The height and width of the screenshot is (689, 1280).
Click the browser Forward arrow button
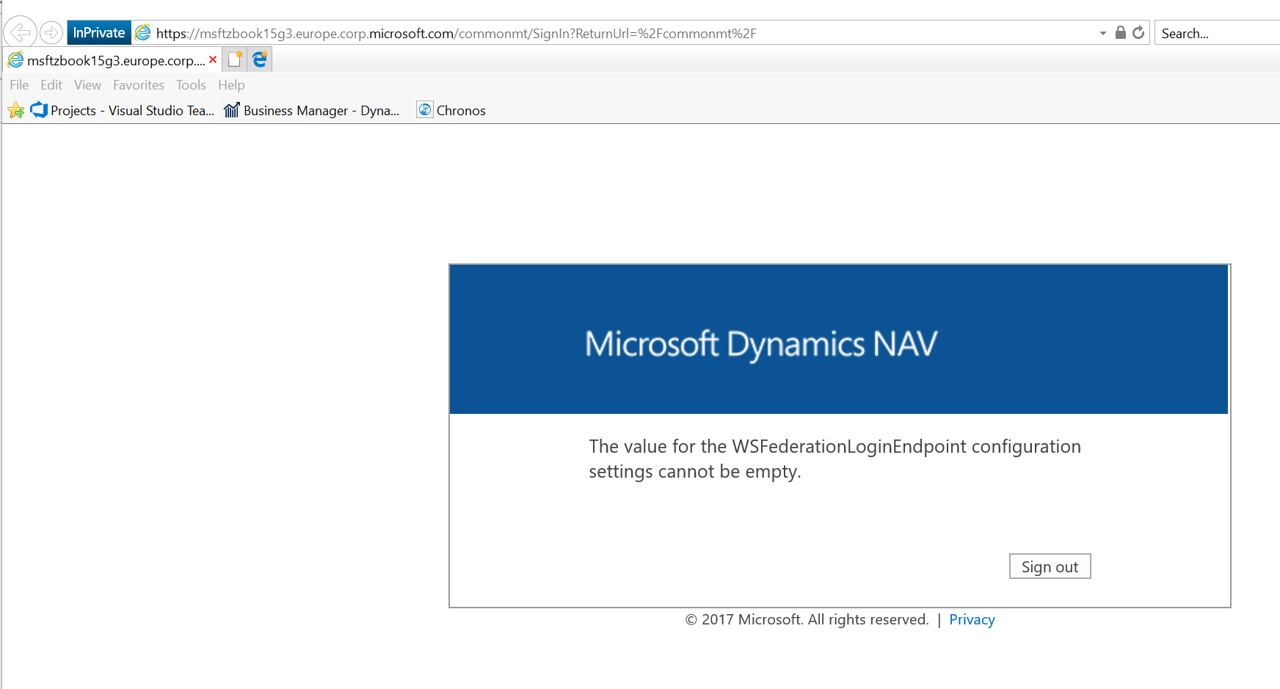coord(51,33)
